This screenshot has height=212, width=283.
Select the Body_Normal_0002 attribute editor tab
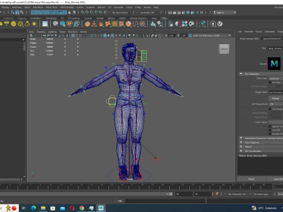click(249, 39)
